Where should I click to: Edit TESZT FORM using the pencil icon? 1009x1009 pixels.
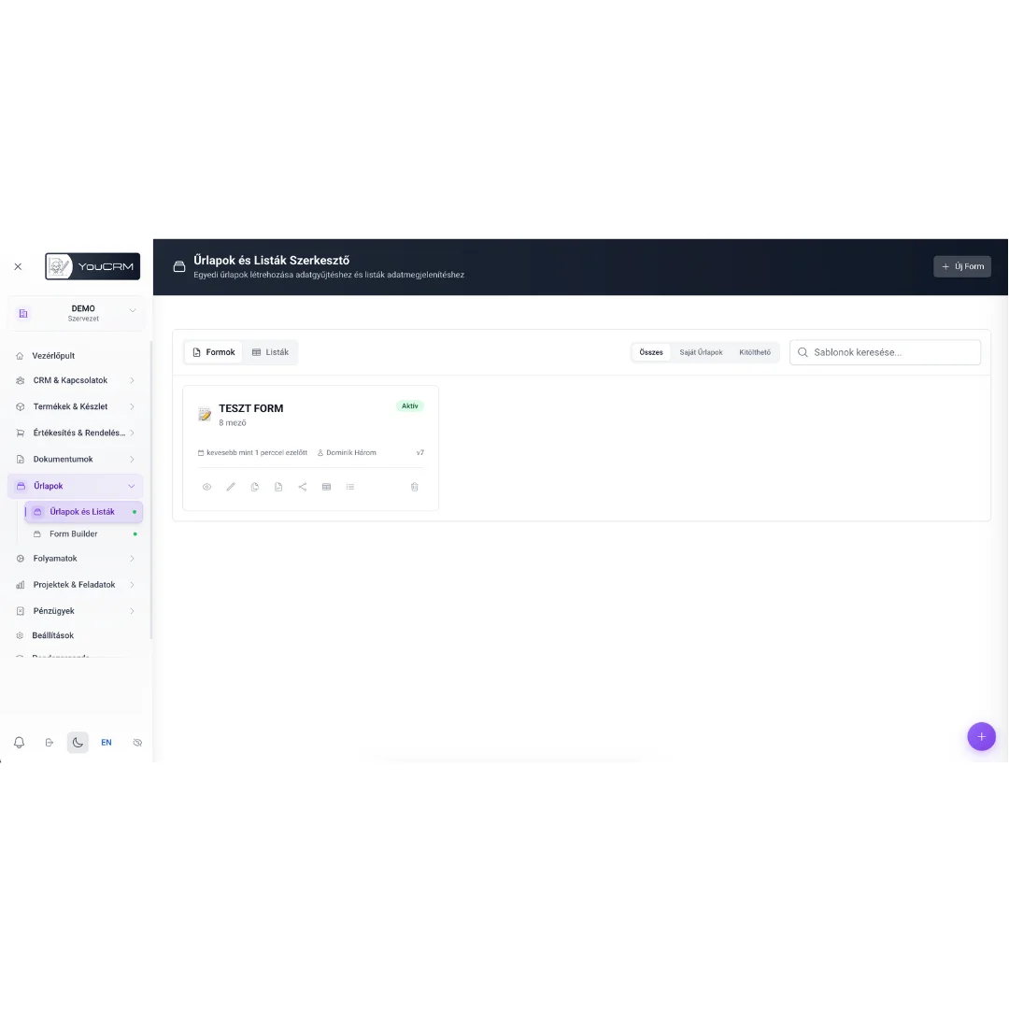coord(231,487)
